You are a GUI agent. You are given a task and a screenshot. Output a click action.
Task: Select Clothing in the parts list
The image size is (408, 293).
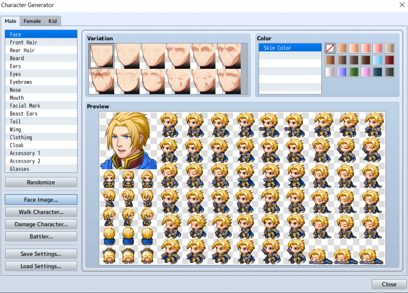click(41, 137)
